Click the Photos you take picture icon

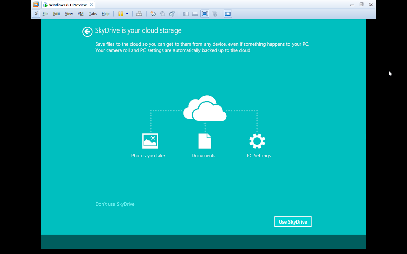(150, 141)
